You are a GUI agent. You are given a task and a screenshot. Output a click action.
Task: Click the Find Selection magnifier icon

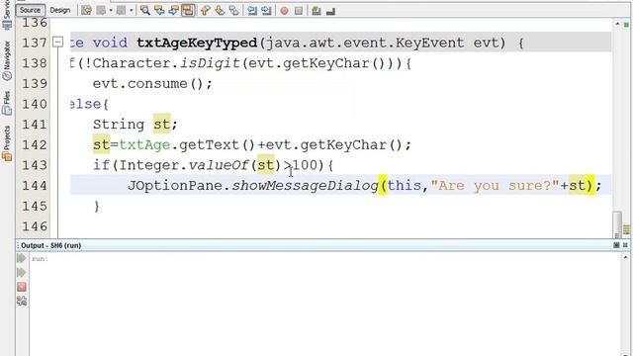tap(145, 11)
